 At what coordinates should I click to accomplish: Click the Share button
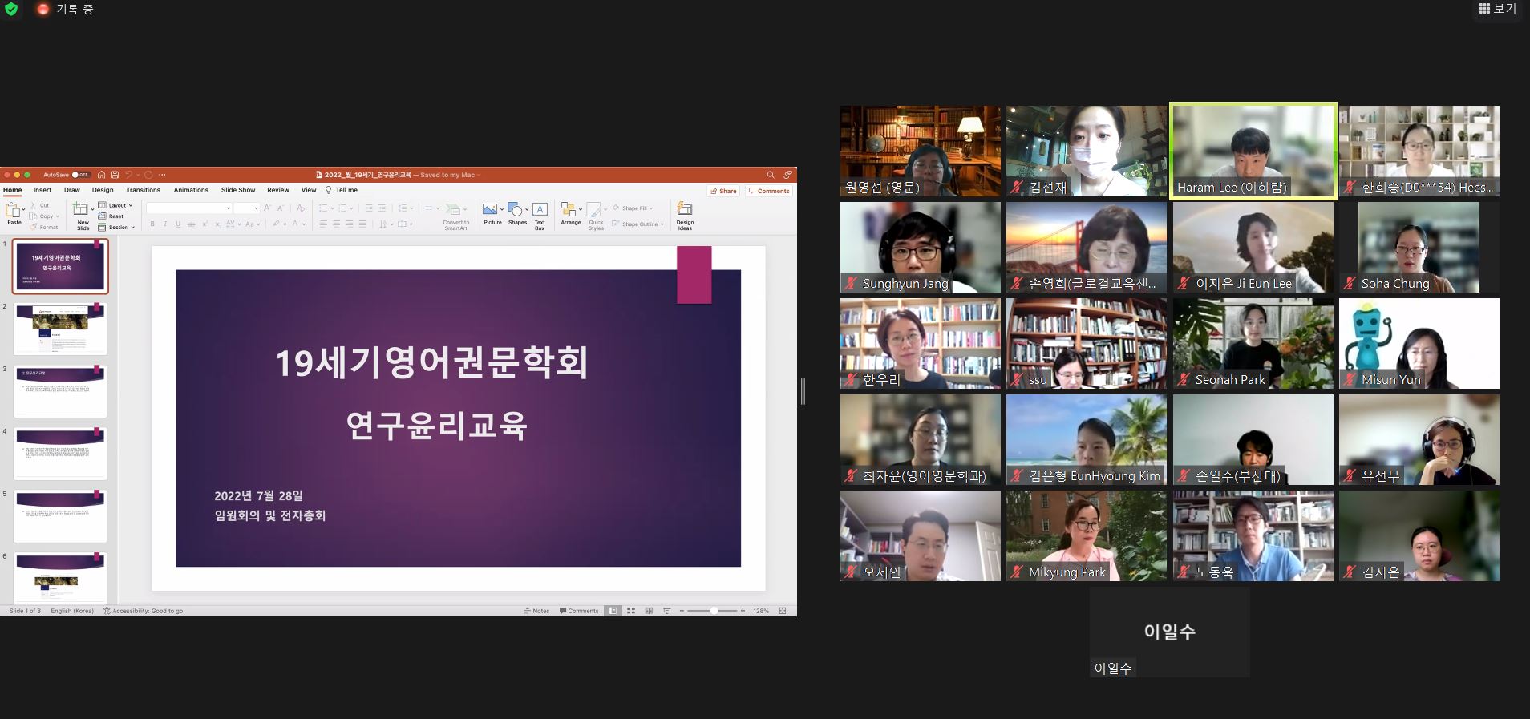click(723, 191)
